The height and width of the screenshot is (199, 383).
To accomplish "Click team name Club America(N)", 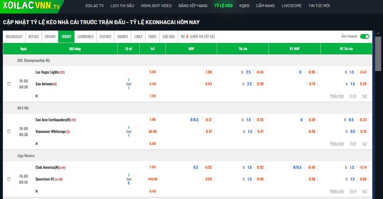I will (47, 167).
